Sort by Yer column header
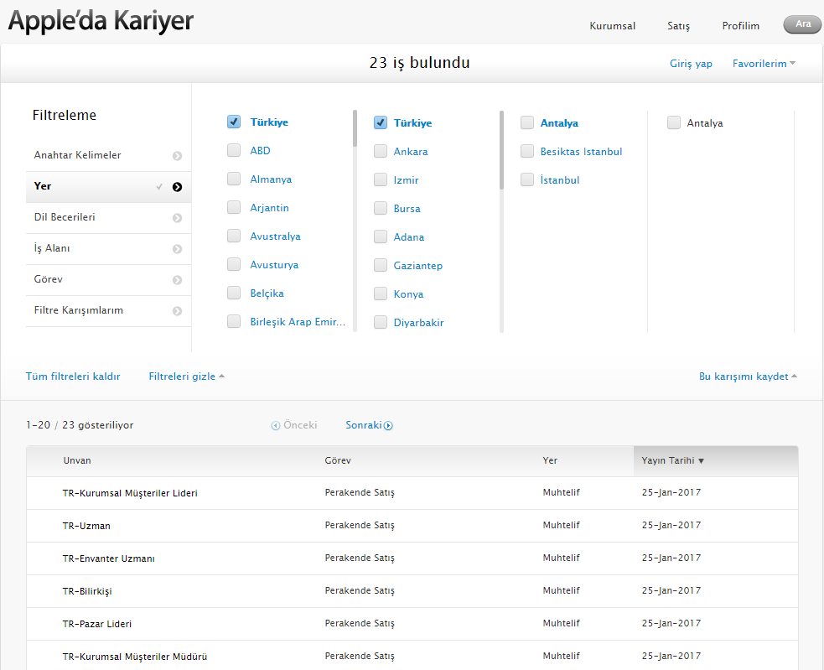Image resolution: width=824 pixels, height=670 pixels. pos(550,460)
